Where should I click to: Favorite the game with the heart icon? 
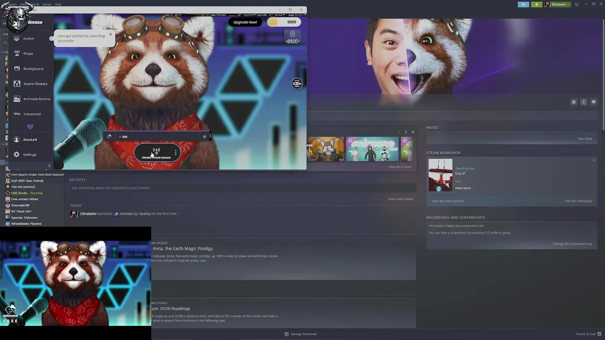click(x=594, y=102)
